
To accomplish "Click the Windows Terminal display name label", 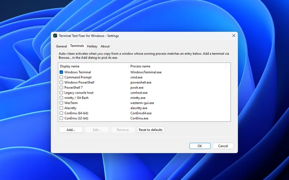I will click(78, 72).
